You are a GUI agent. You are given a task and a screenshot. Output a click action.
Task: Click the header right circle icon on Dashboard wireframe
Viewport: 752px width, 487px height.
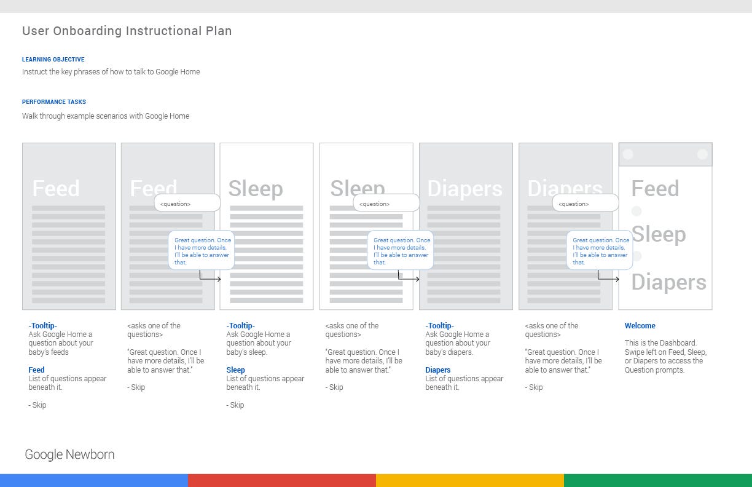(702, 154)
